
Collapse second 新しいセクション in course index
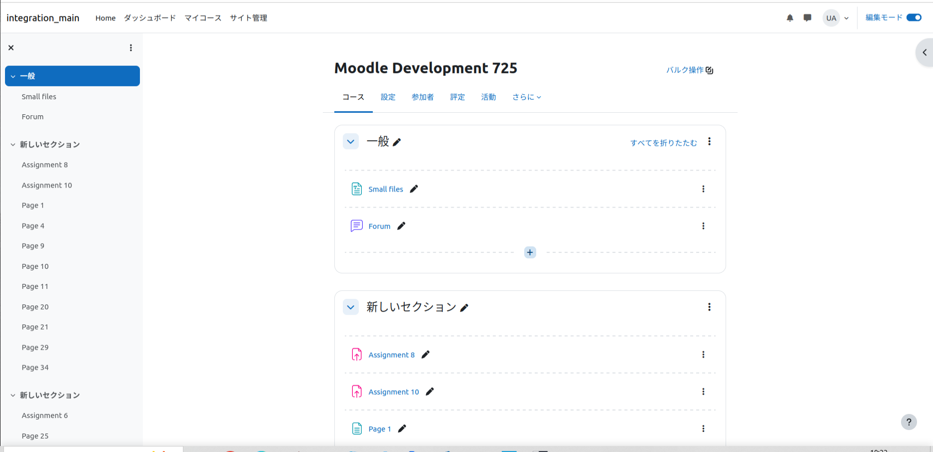point(13,395)
